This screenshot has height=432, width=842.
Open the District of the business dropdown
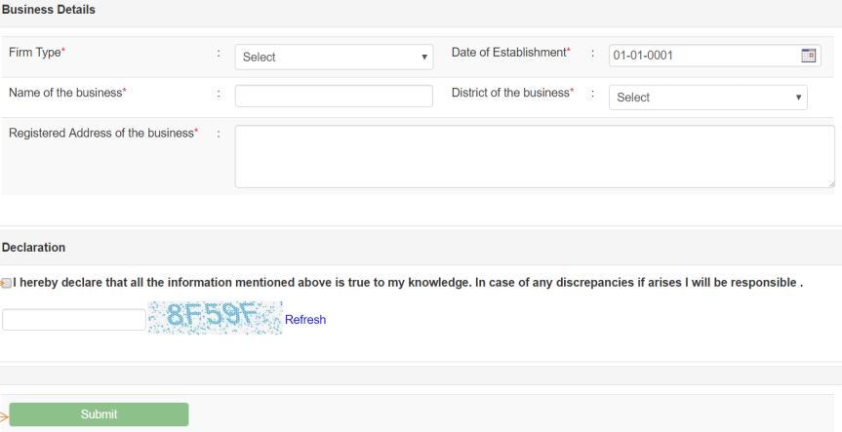click(x=707, y=98)
